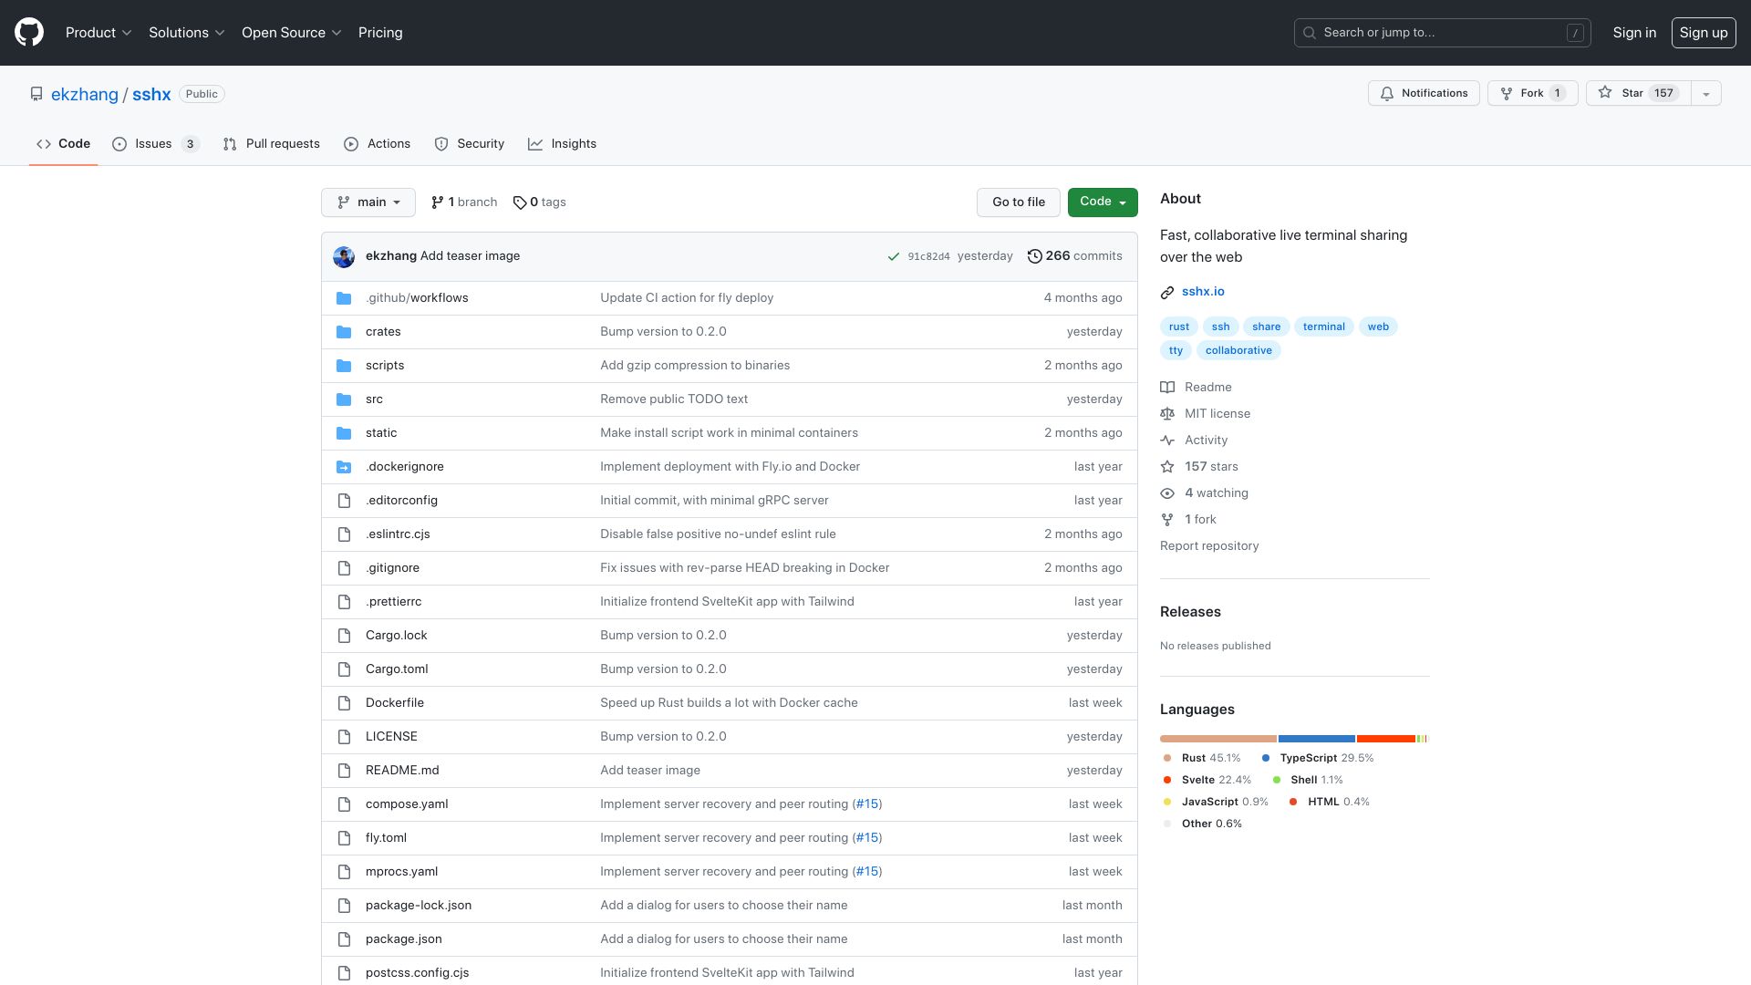Switch to the Pull requests tab
Screen dimensions: 1751x985
point(271,144)
